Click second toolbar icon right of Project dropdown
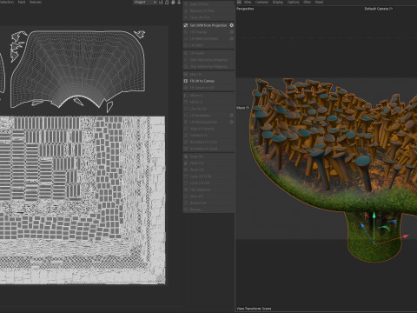This screenshot has height=313, width=417. coord(167,3)
